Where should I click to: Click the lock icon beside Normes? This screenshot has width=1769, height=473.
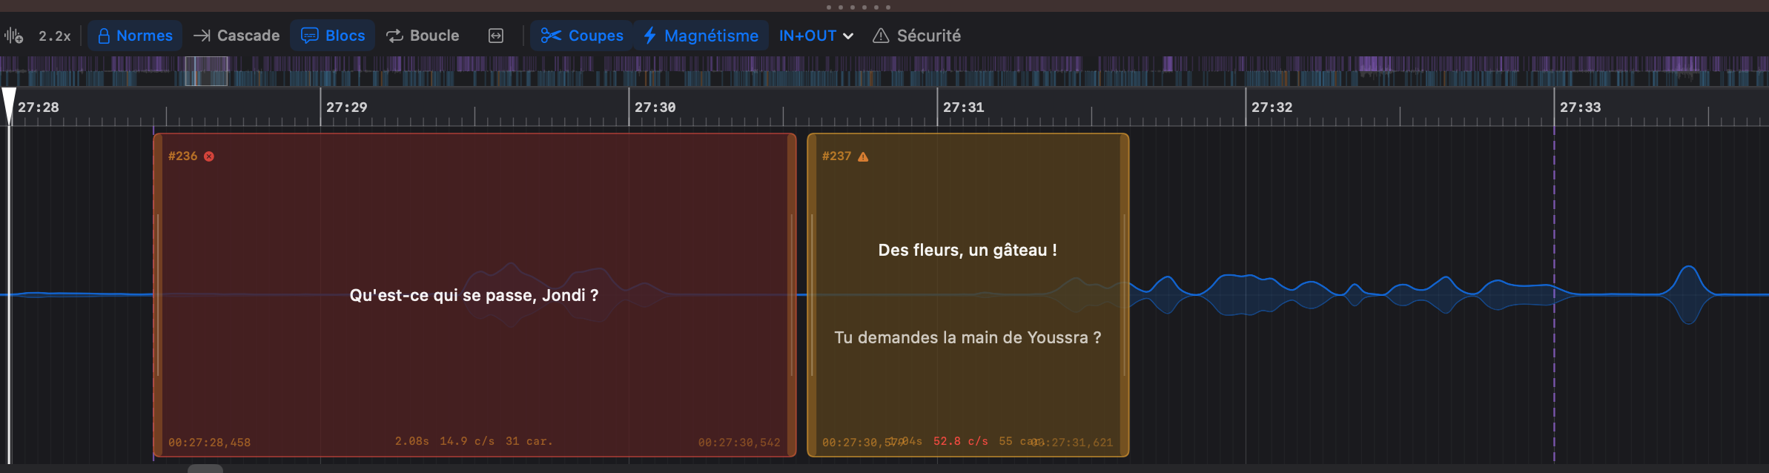tap(104, 36)
